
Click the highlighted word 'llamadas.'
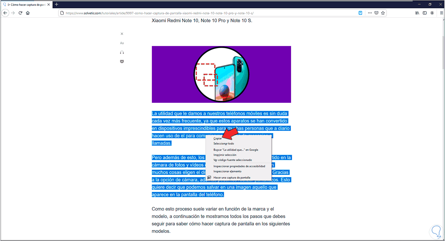click(162, 143)
